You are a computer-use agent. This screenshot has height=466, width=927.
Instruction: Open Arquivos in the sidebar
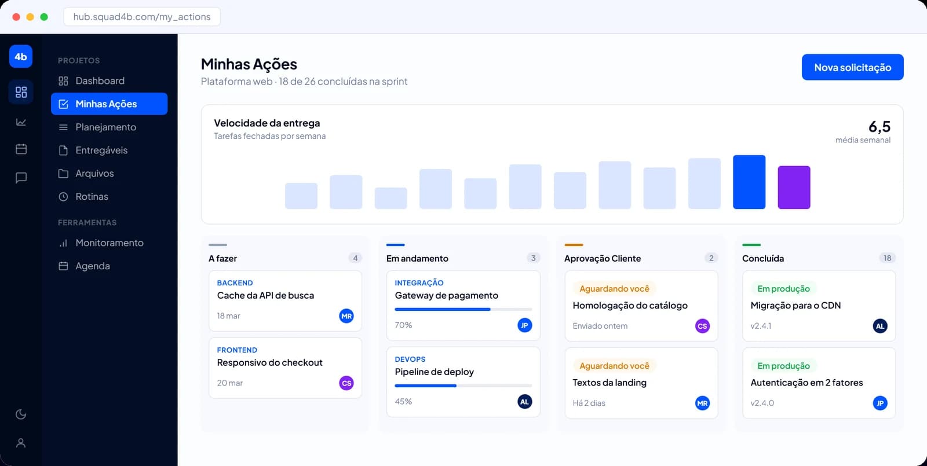[x=109, y=174]
